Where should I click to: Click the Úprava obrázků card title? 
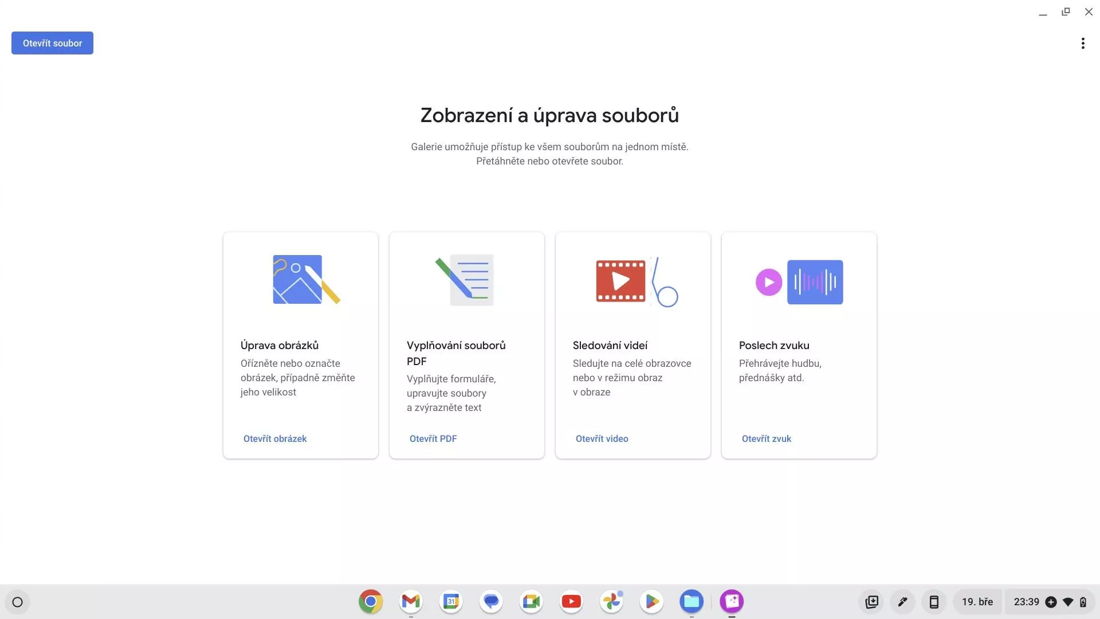coord(279,346)
